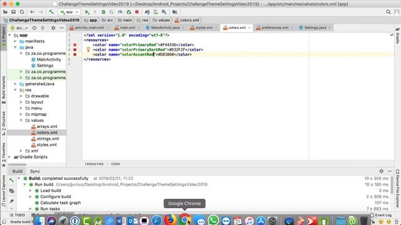Click the res breadcrumb segment
Viewport: 401px width, 225px height.
pyautogui.click(x=145, y=20)
